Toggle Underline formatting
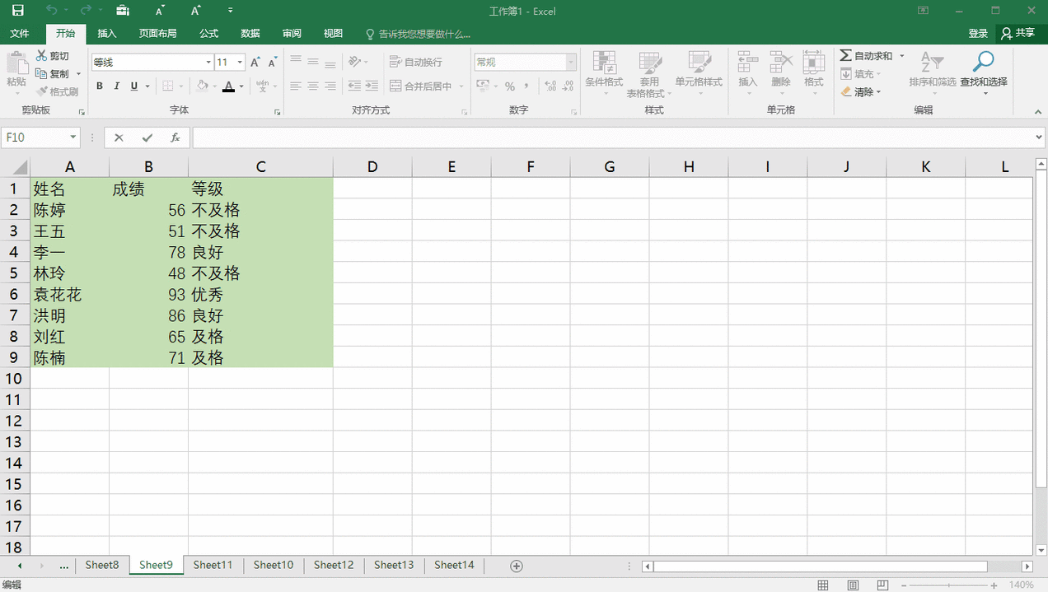Screen dimensions: 1048x592 click(134, 86)
